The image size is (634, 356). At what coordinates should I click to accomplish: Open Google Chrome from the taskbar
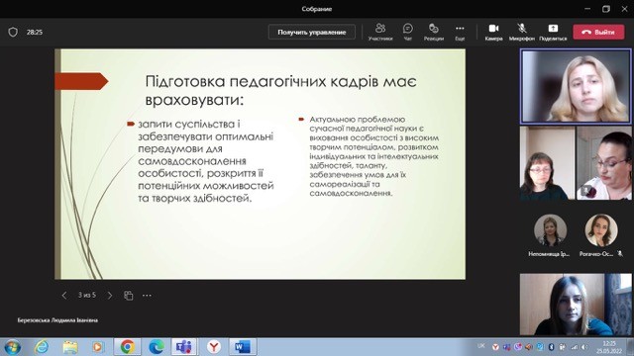(x=127, y=347)
